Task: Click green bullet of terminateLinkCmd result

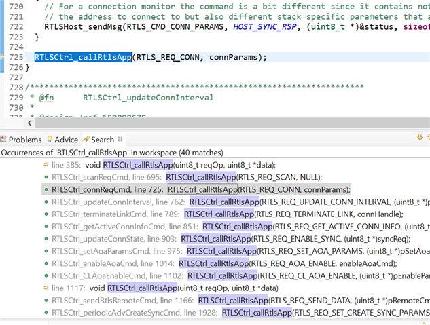Action: pyautogui.click(x=46, y=214)
